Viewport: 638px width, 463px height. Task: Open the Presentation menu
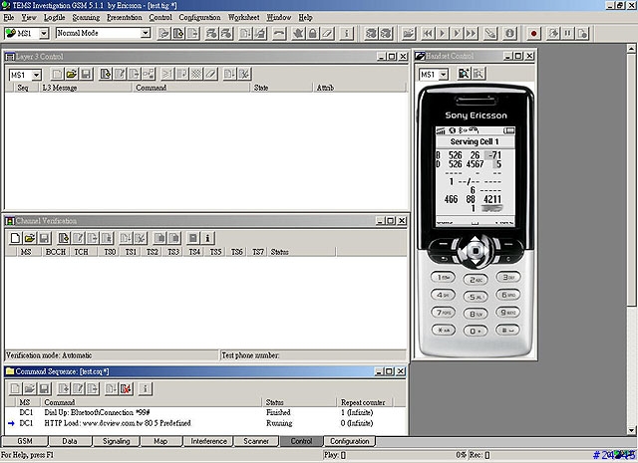[x=125, y=18]
